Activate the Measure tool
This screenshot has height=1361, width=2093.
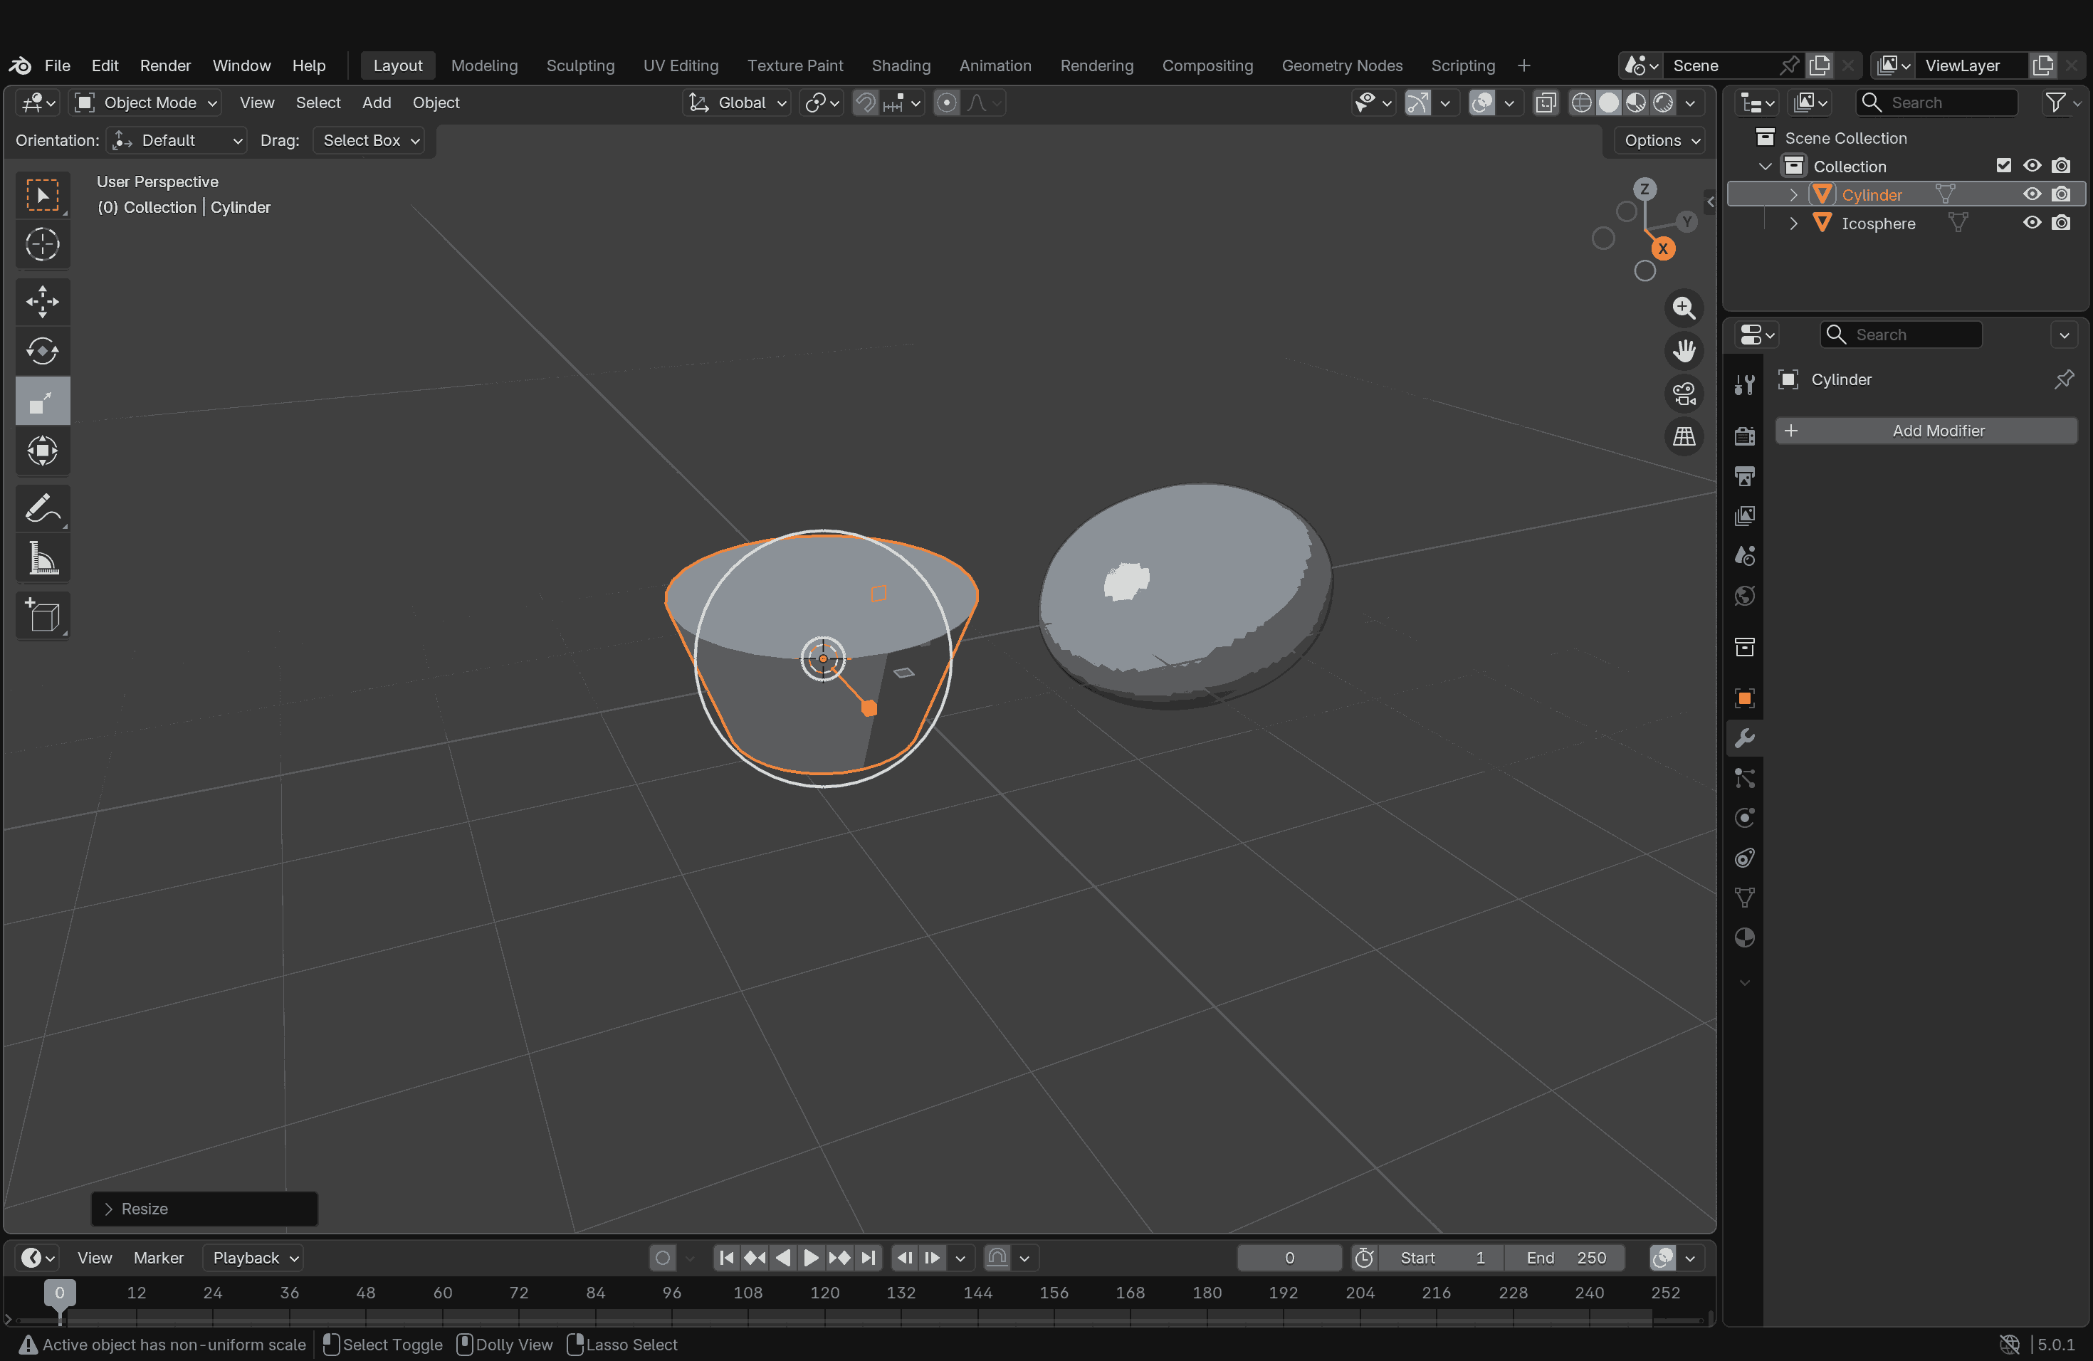42,559
